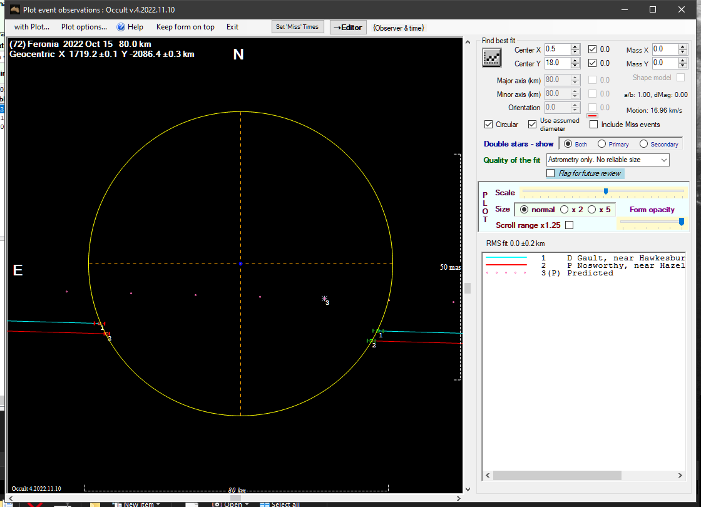
Task: Enable Scroll range x1.25 checkbox
Action: (x=569, y=225)
